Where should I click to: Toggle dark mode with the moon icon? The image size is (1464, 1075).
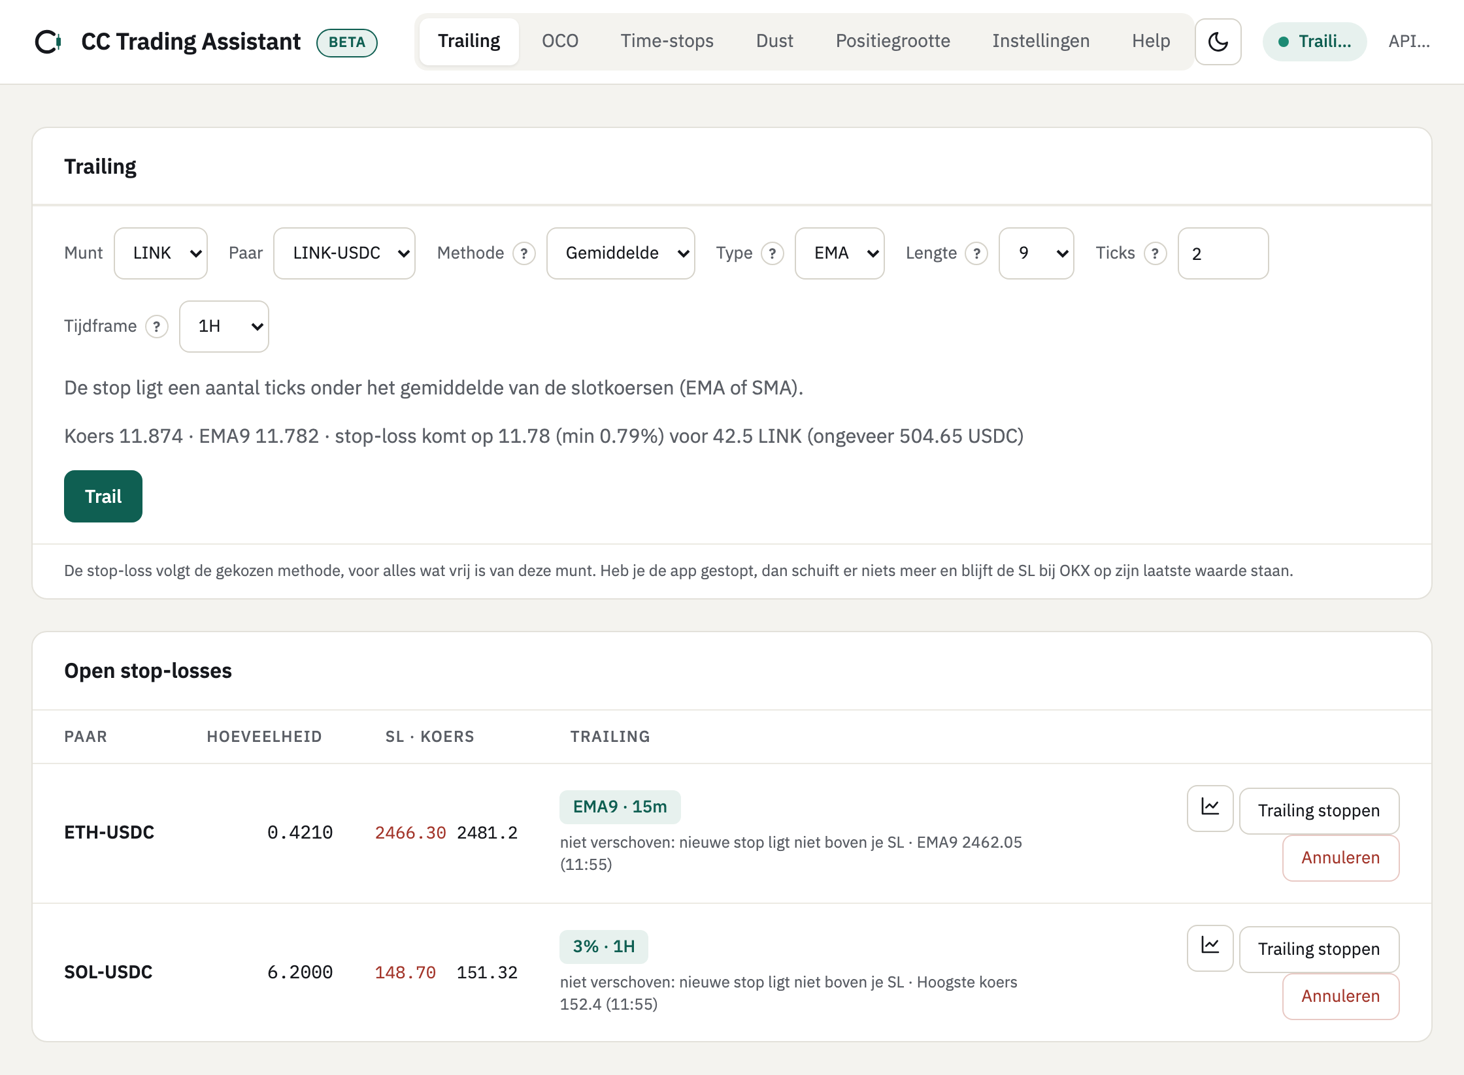(x=1218, y=42)
